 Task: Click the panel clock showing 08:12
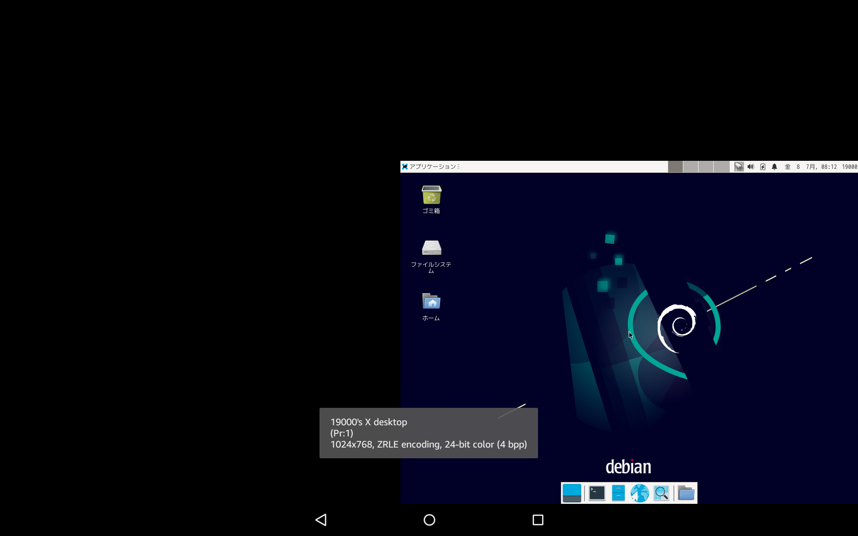[x=811, y=167]
